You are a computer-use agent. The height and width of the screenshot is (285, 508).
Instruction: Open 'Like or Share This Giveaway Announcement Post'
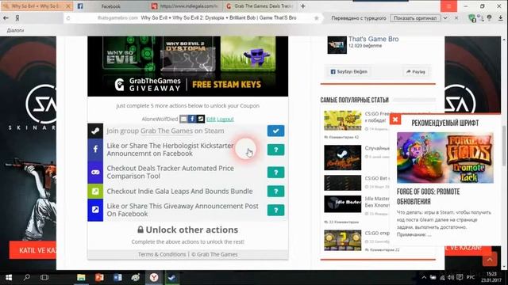pyautogui.click(x=183, y=210)
